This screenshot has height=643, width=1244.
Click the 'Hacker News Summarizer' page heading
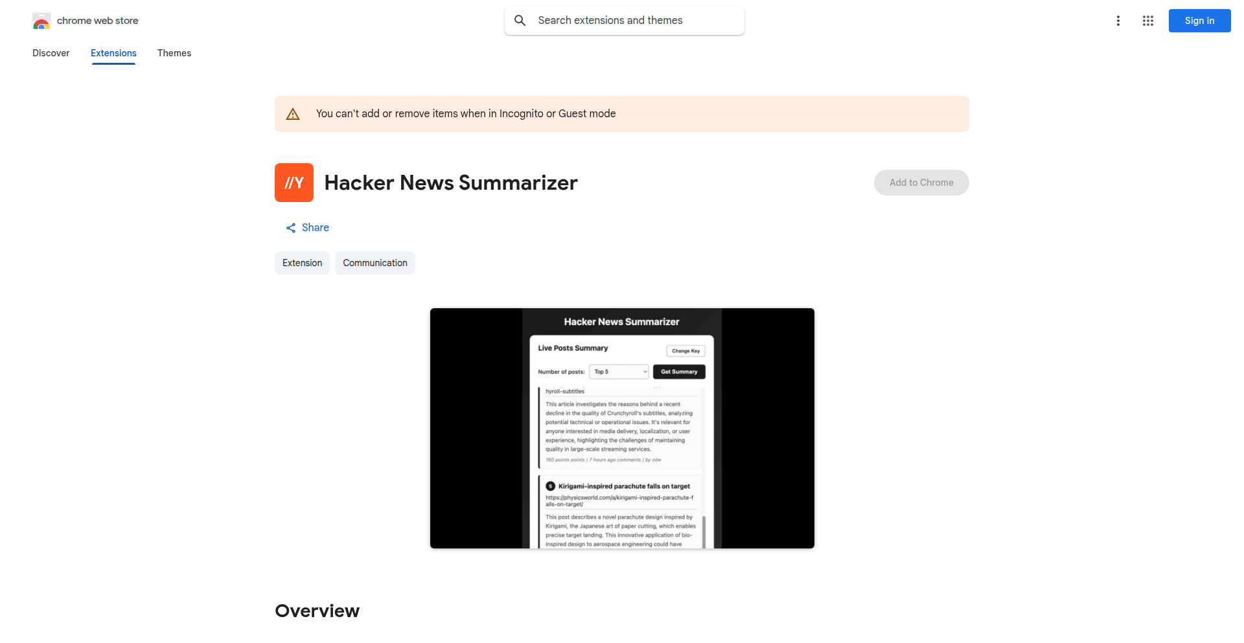pyautogui.click(x=451, y=183)
